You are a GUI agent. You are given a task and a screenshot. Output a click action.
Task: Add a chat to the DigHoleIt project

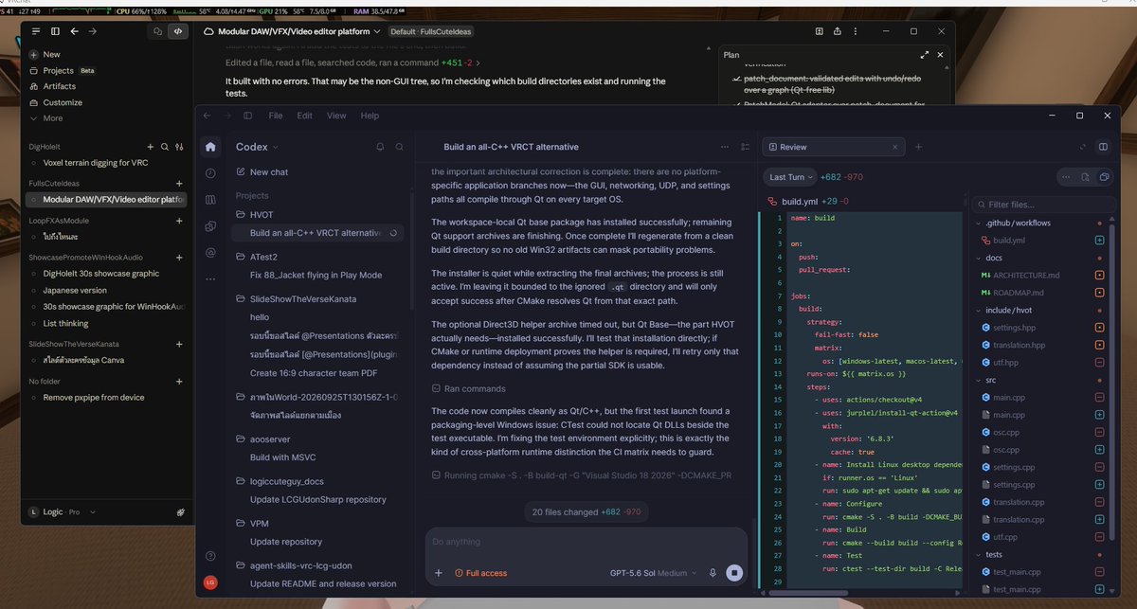150,147
